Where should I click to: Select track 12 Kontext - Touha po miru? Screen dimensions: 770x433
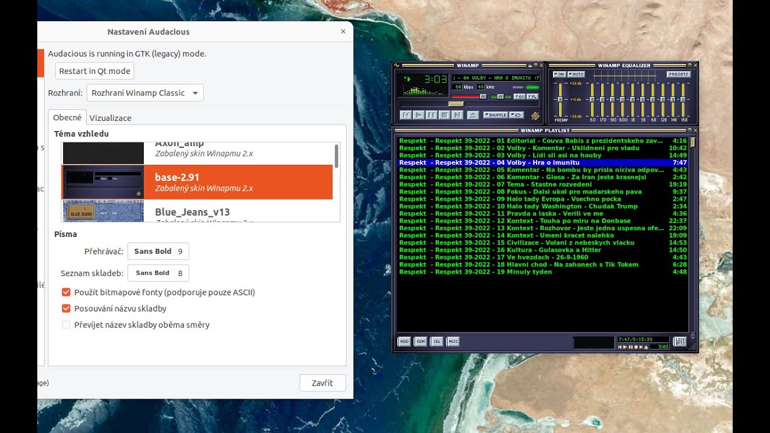(x=543, y=221)
